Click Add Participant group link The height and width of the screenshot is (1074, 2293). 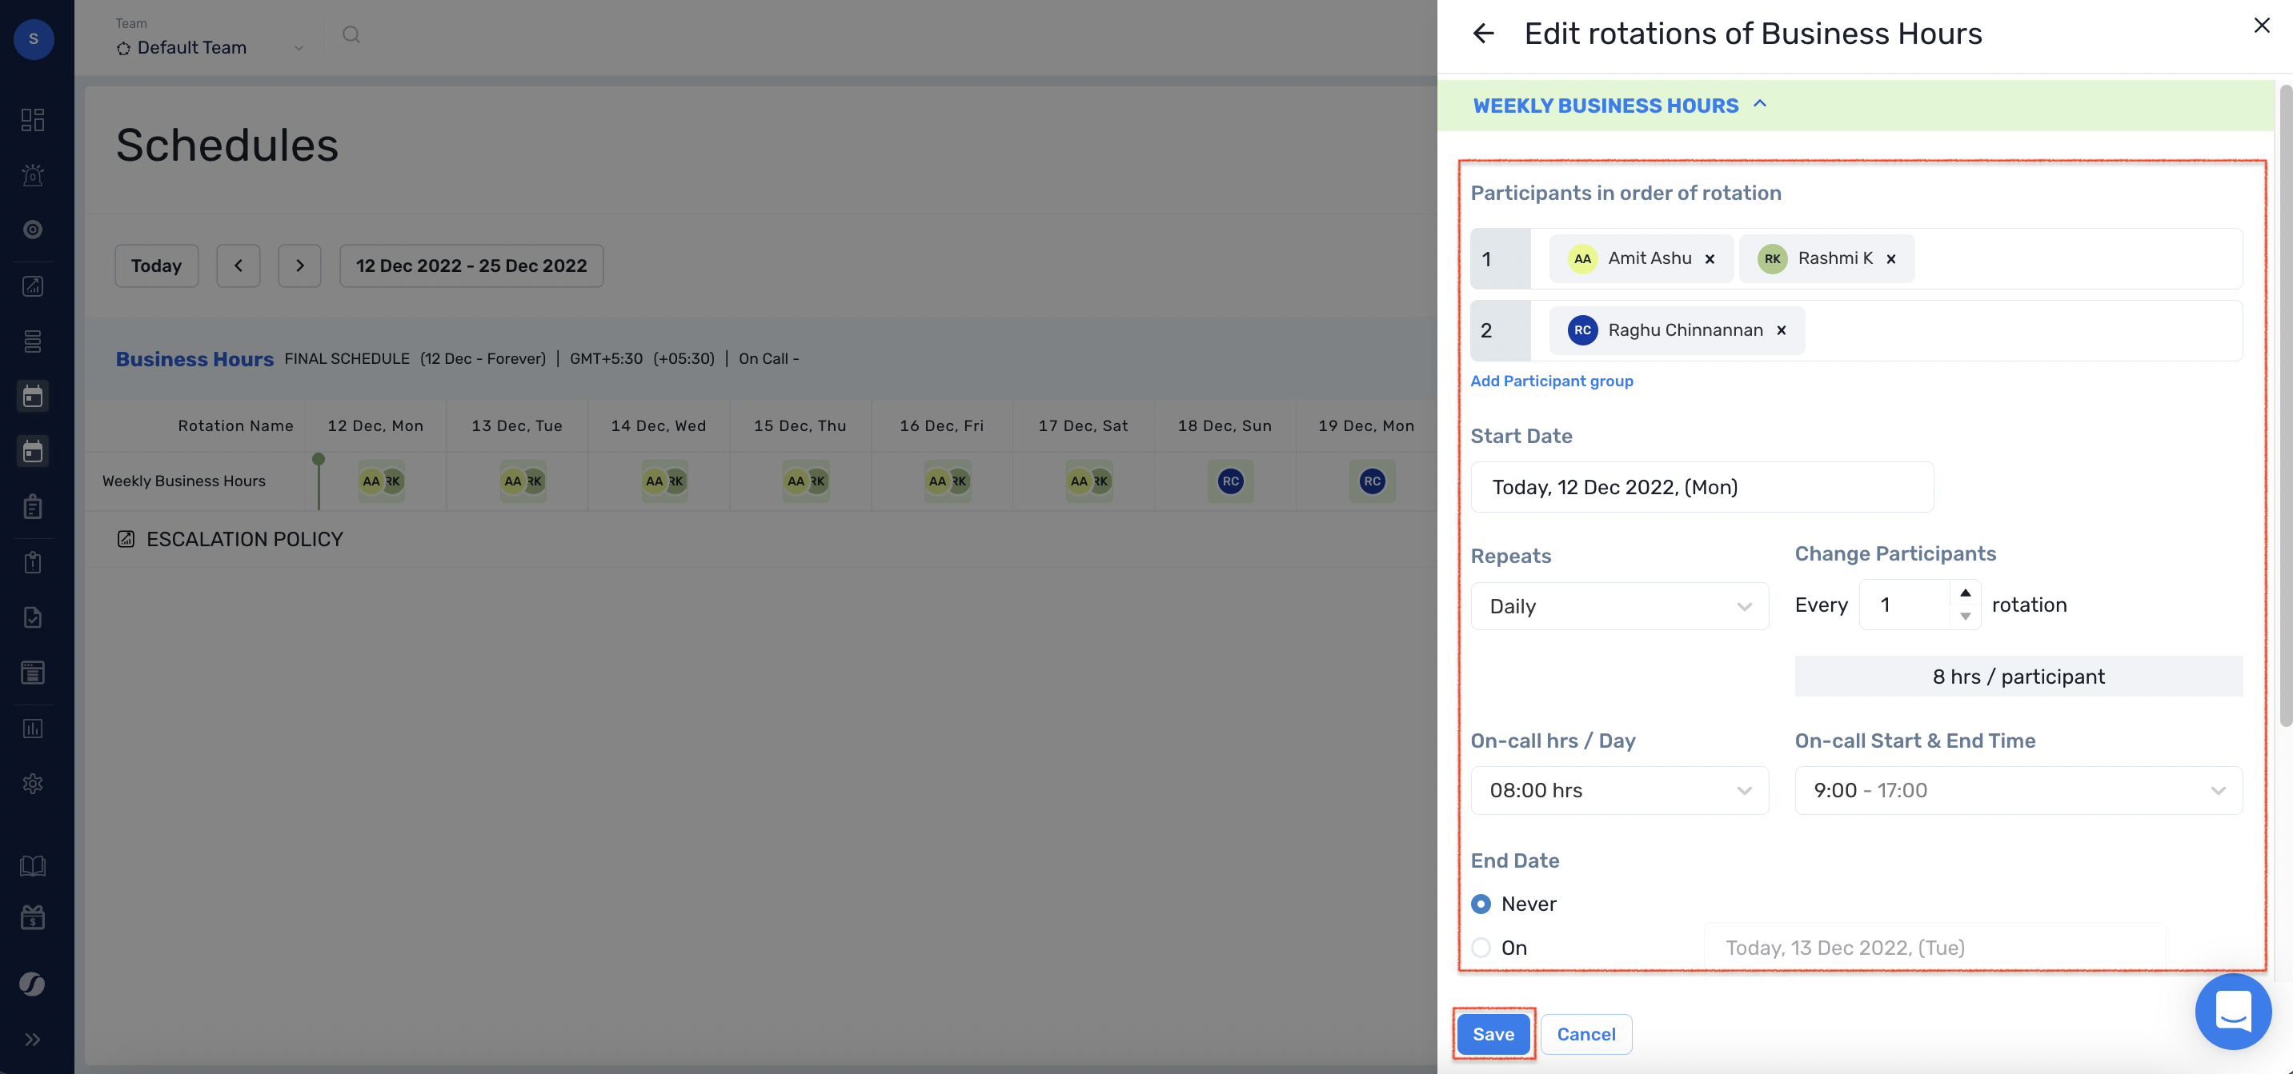click(x=1552, y=381)
